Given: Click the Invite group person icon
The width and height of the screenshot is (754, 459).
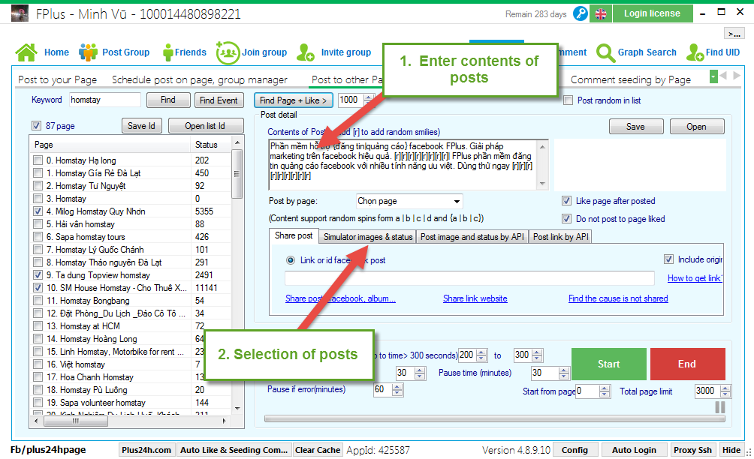Looking at the screenshot, I should pos(306,52).
